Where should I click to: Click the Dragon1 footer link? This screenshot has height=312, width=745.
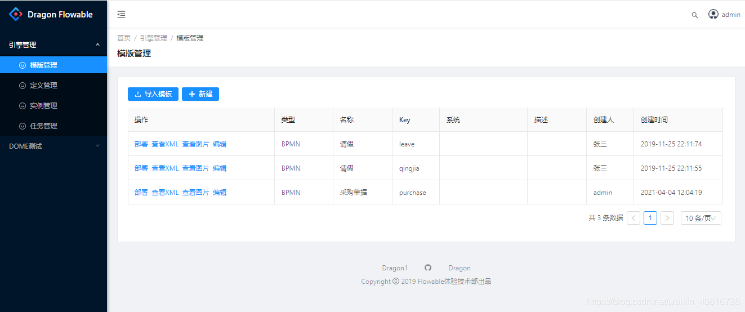click(395, 268)
